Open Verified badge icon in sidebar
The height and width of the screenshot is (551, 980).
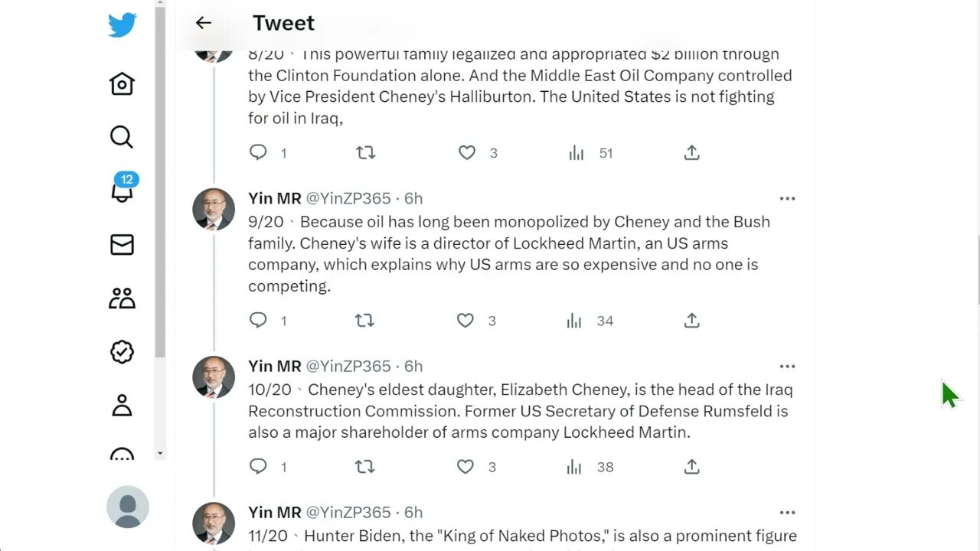[x=122, y=351]
